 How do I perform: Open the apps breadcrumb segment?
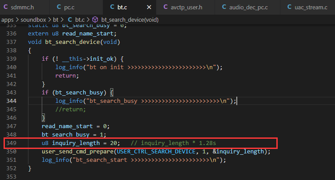(8, 20)
